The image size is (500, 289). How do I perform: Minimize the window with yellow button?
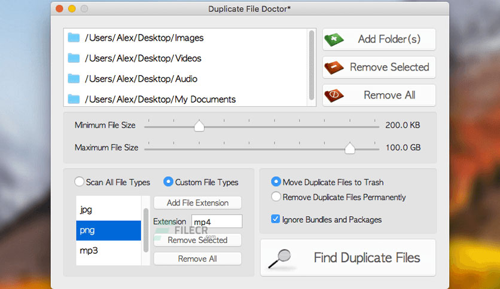72,8
